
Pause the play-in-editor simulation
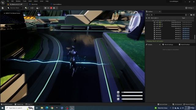[45, 8]
